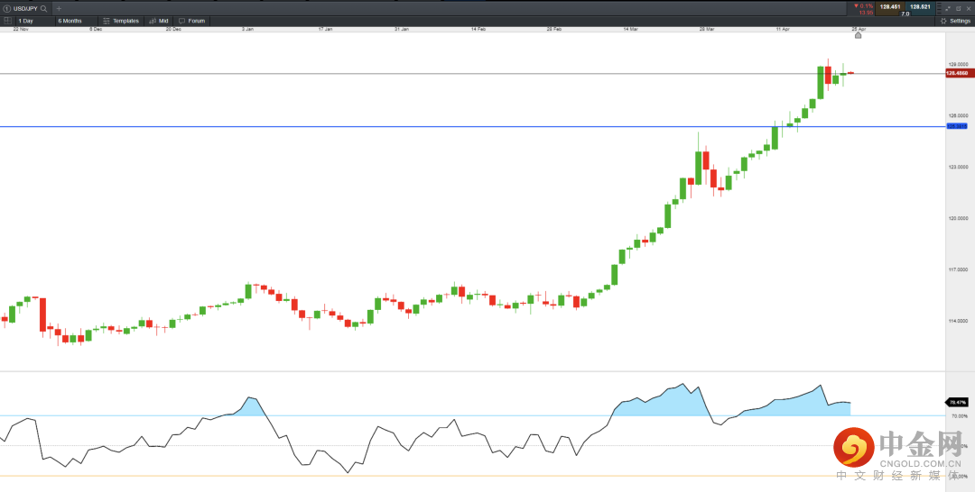Open the chart layout grid icon
The width and height of the screenshot is (975, 492).
(x=7, y=21)
